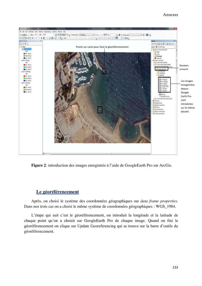Image resolution: width=202 pixels, height=286 pixels.
Task: Click the Save document icon
Action: click(24, 35)
